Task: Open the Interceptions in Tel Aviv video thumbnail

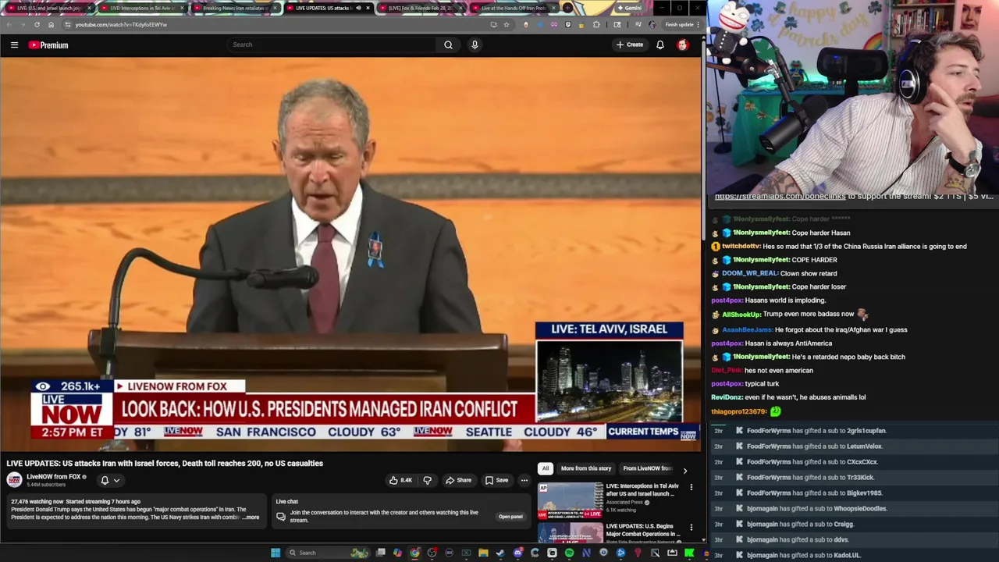Action: click(x=570, y=500)
